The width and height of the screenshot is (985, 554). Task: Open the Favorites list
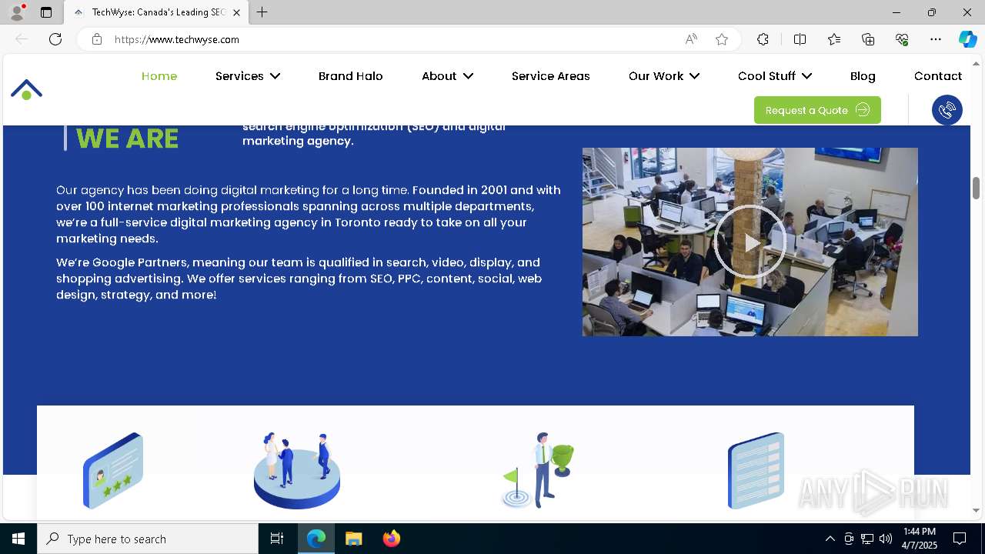(x=834, y=39)
